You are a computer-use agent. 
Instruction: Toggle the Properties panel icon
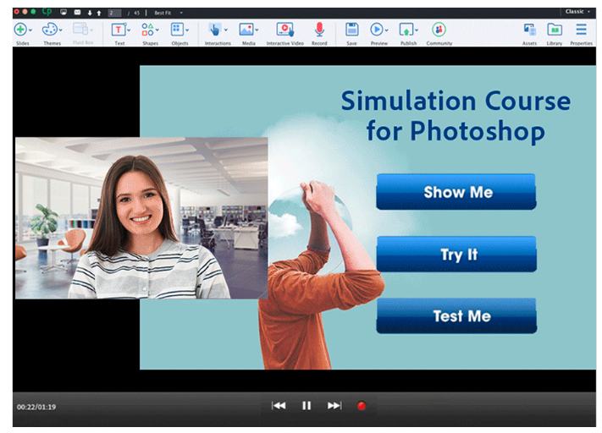coord(582,30)
